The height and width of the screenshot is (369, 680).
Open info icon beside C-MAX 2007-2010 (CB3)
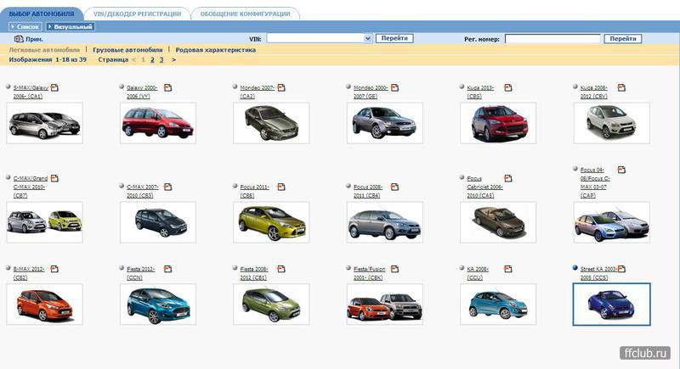tap(167, 187)
